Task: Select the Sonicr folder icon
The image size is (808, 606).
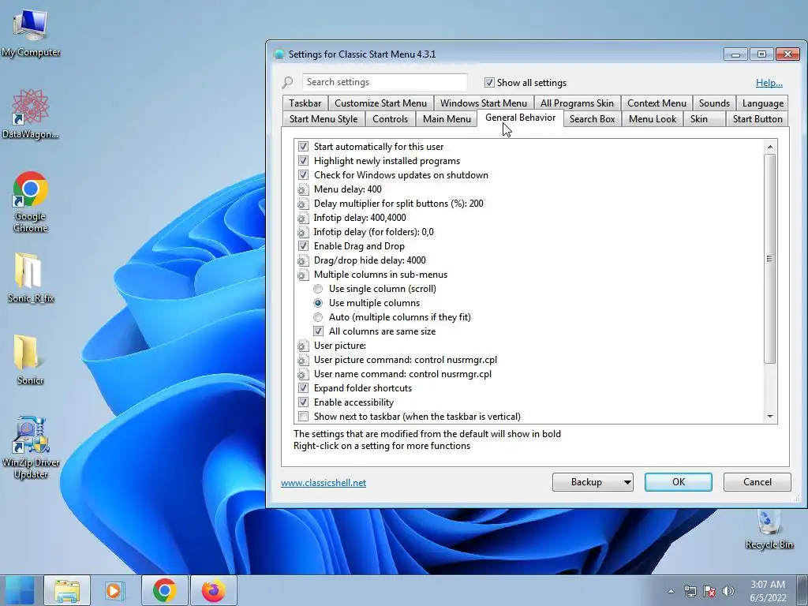Action: [30, 360]
